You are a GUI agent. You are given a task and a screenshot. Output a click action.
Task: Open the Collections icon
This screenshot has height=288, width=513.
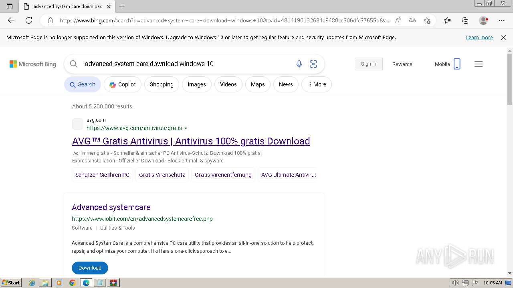(x=465, y=20)
